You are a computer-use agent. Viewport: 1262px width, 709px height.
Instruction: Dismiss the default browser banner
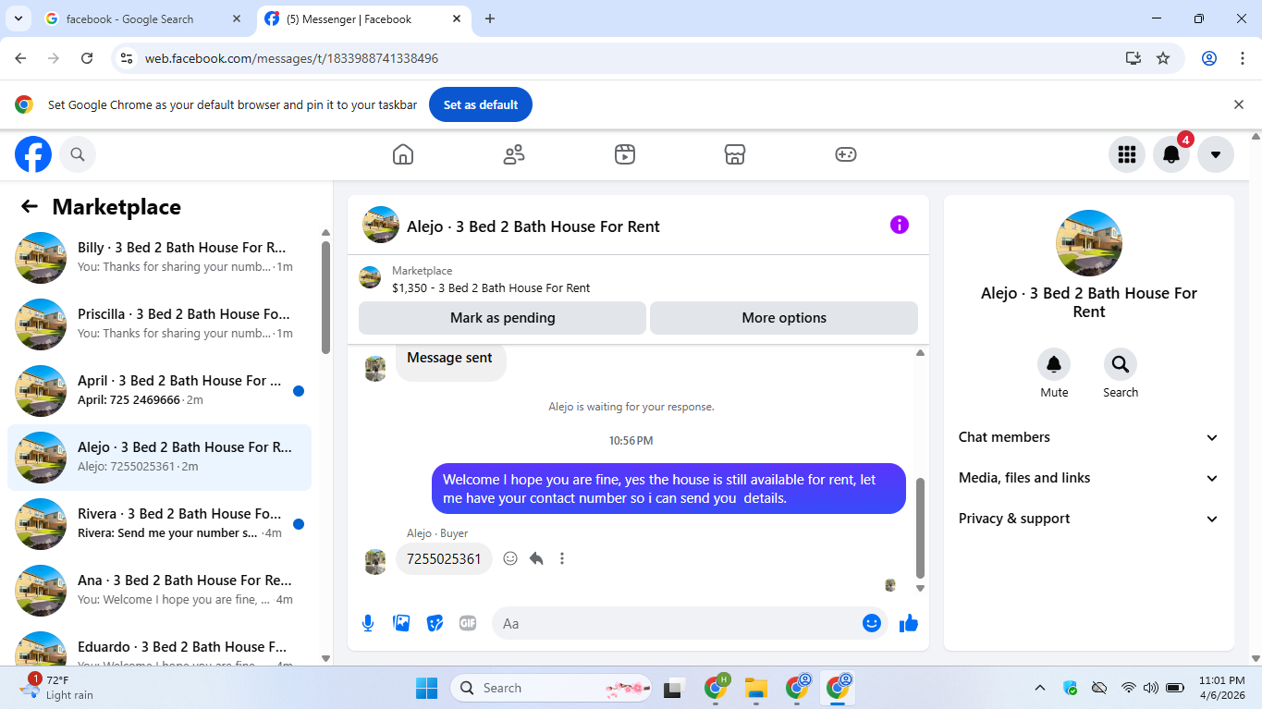pos(1239,104)
